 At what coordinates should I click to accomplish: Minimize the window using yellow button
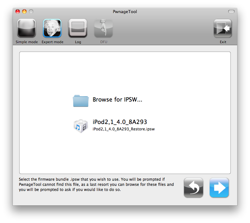(x=25, y=12)
